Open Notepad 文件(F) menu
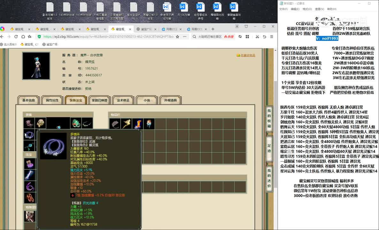The image size is (379, 230). pyautogui.click(x=283, y=9)
